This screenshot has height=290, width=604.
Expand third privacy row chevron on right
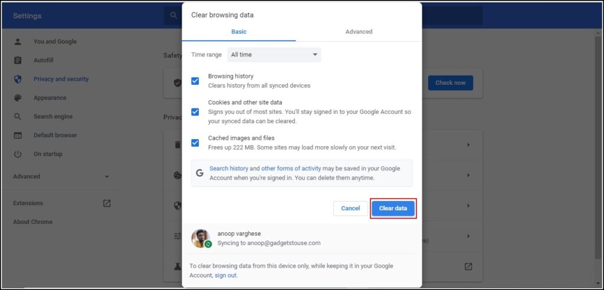468,206
